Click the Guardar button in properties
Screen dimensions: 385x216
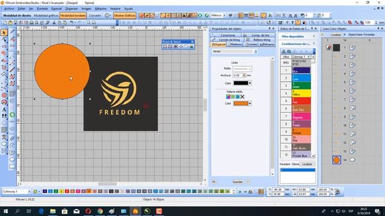[237, 182]
